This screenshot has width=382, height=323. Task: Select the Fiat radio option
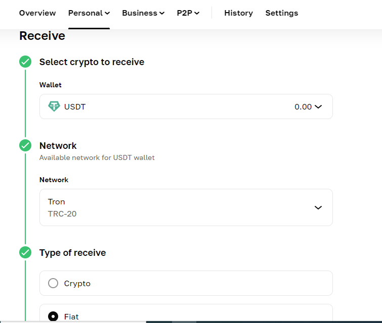[53, 316]
